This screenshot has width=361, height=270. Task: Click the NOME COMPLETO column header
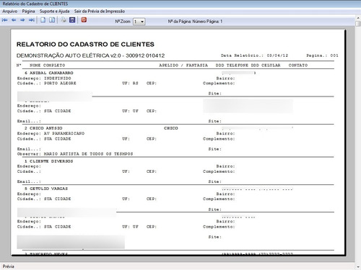(x=48, y=66)
